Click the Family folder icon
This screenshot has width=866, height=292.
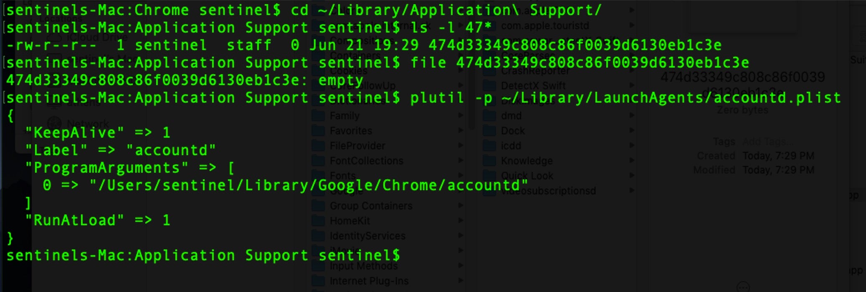(319, 116)
